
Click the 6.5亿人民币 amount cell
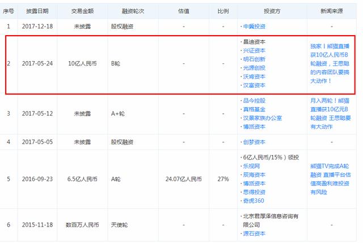(82, 179)
